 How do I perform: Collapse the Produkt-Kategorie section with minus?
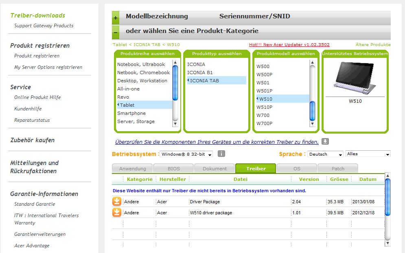(x=116, y=33)
